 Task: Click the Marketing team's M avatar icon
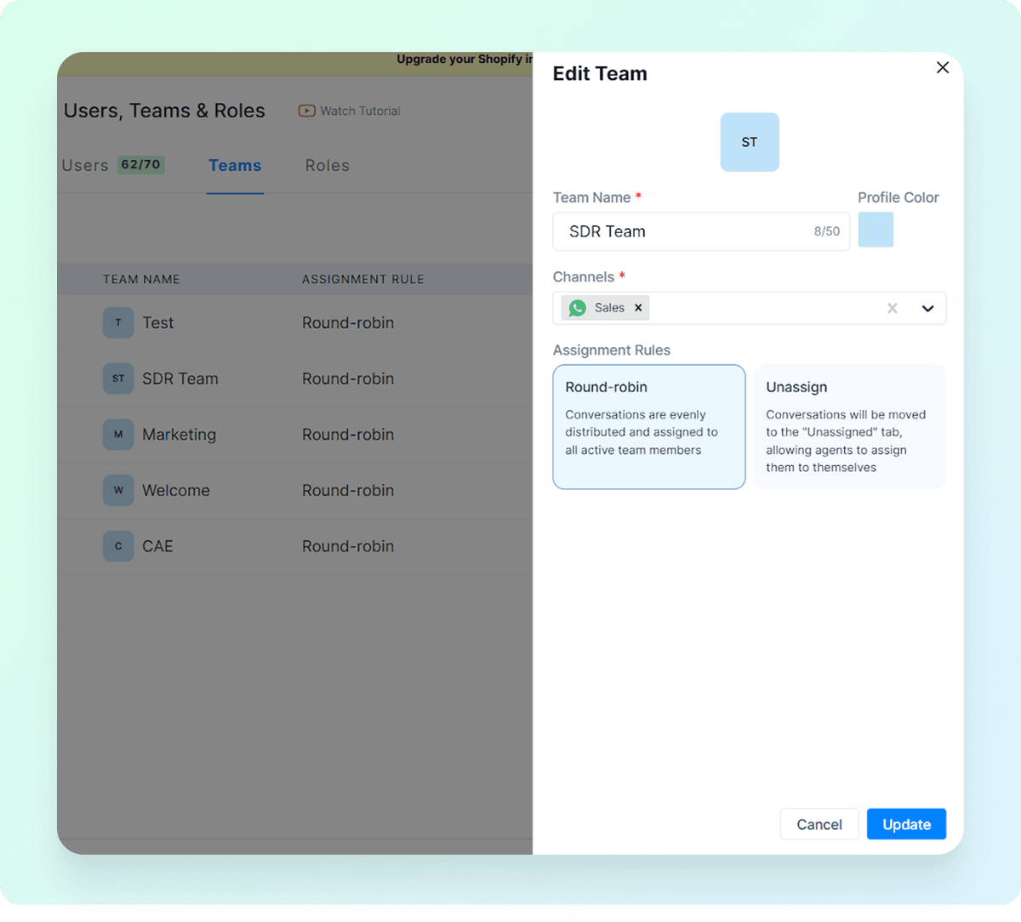118,435
